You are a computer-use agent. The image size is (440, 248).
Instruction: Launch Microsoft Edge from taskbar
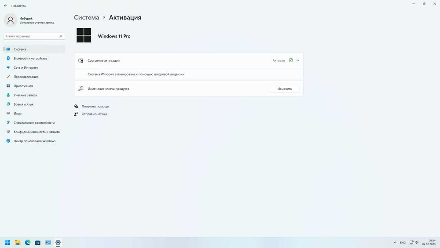click(x=27, y=242)
